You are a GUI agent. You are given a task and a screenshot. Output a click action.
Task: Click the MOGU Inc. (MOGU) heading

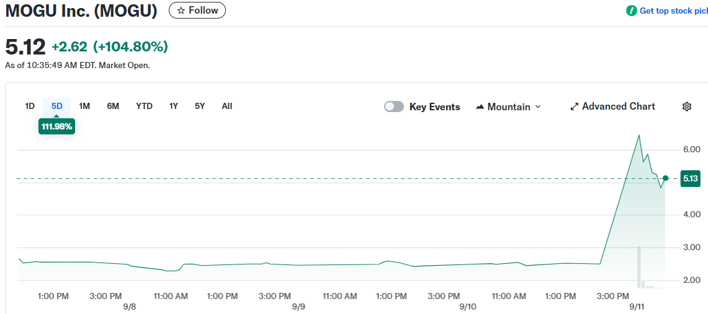81,11
